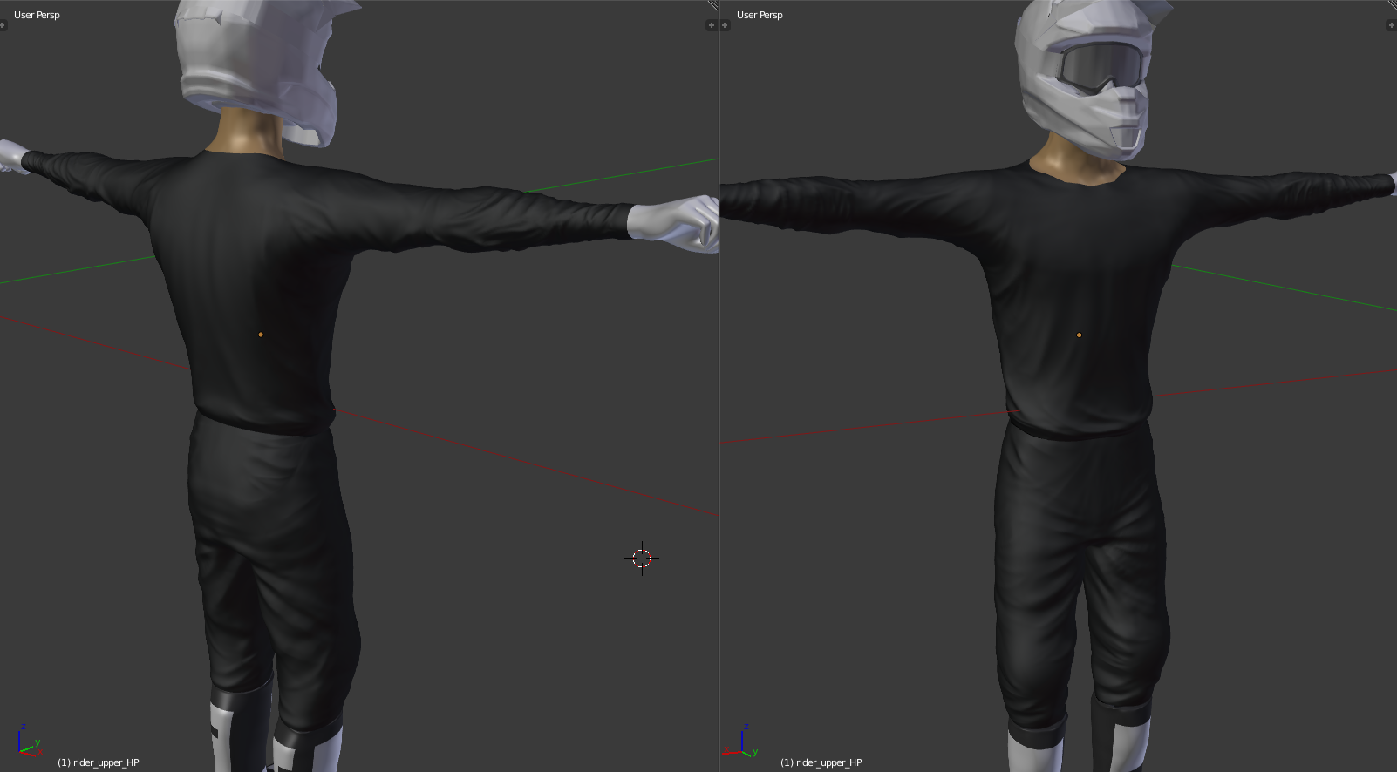The image size is (1397, 772).
Task: Expand the right viewport's tool shelf plus button
Action: tap(725, 25)
